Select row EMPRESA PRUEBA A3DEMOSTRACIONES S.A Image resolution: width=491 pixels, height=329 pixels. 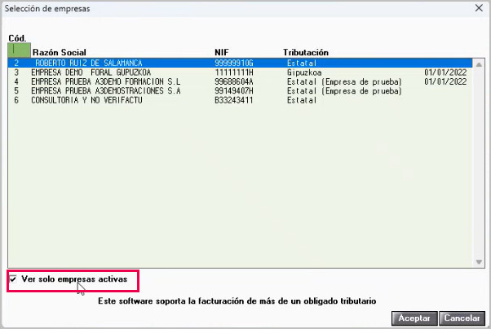240,91
